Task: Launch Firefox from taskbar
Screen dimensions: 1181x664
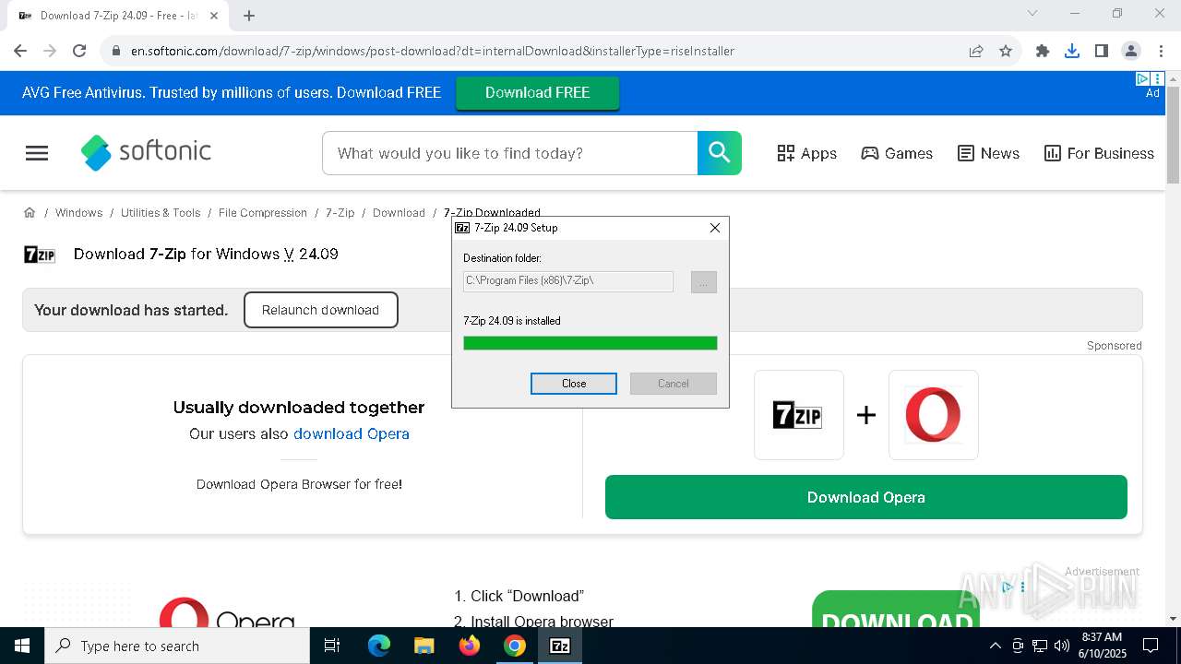Action: (x=470, y=646)
